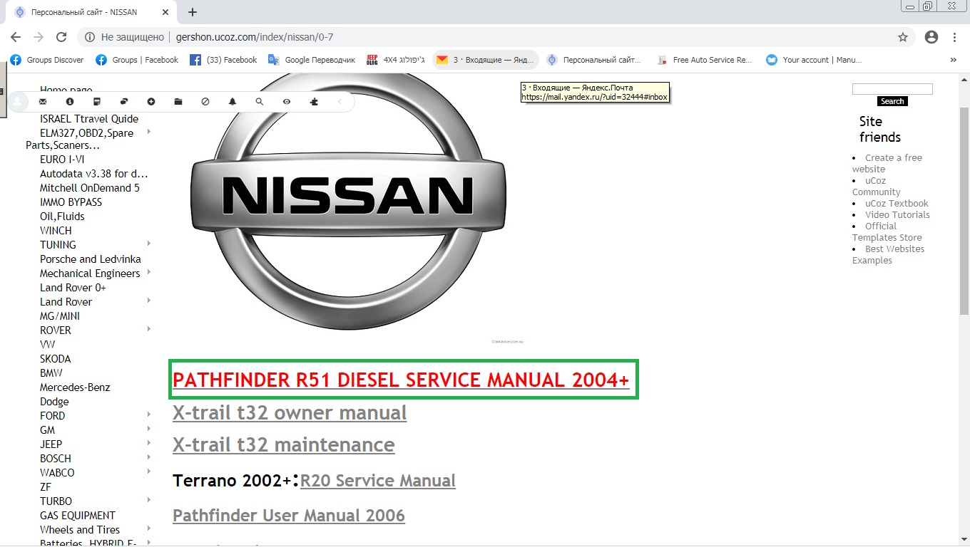
Task: Open the bell notifications icon
Action: click(x=233, y=102)
